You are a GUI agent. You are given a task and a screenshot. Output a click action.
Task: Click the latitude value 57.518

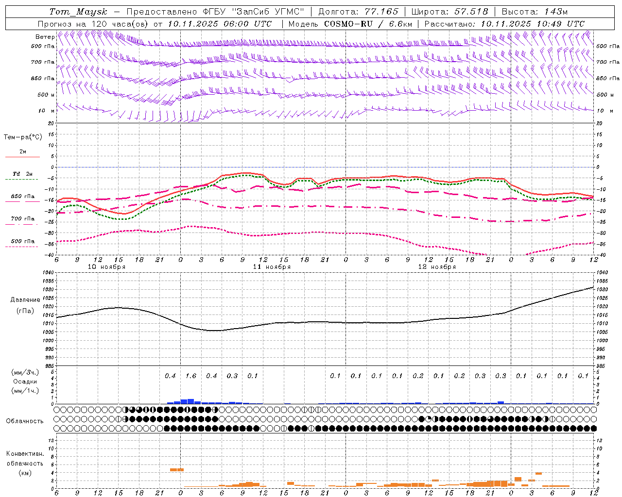471,12
